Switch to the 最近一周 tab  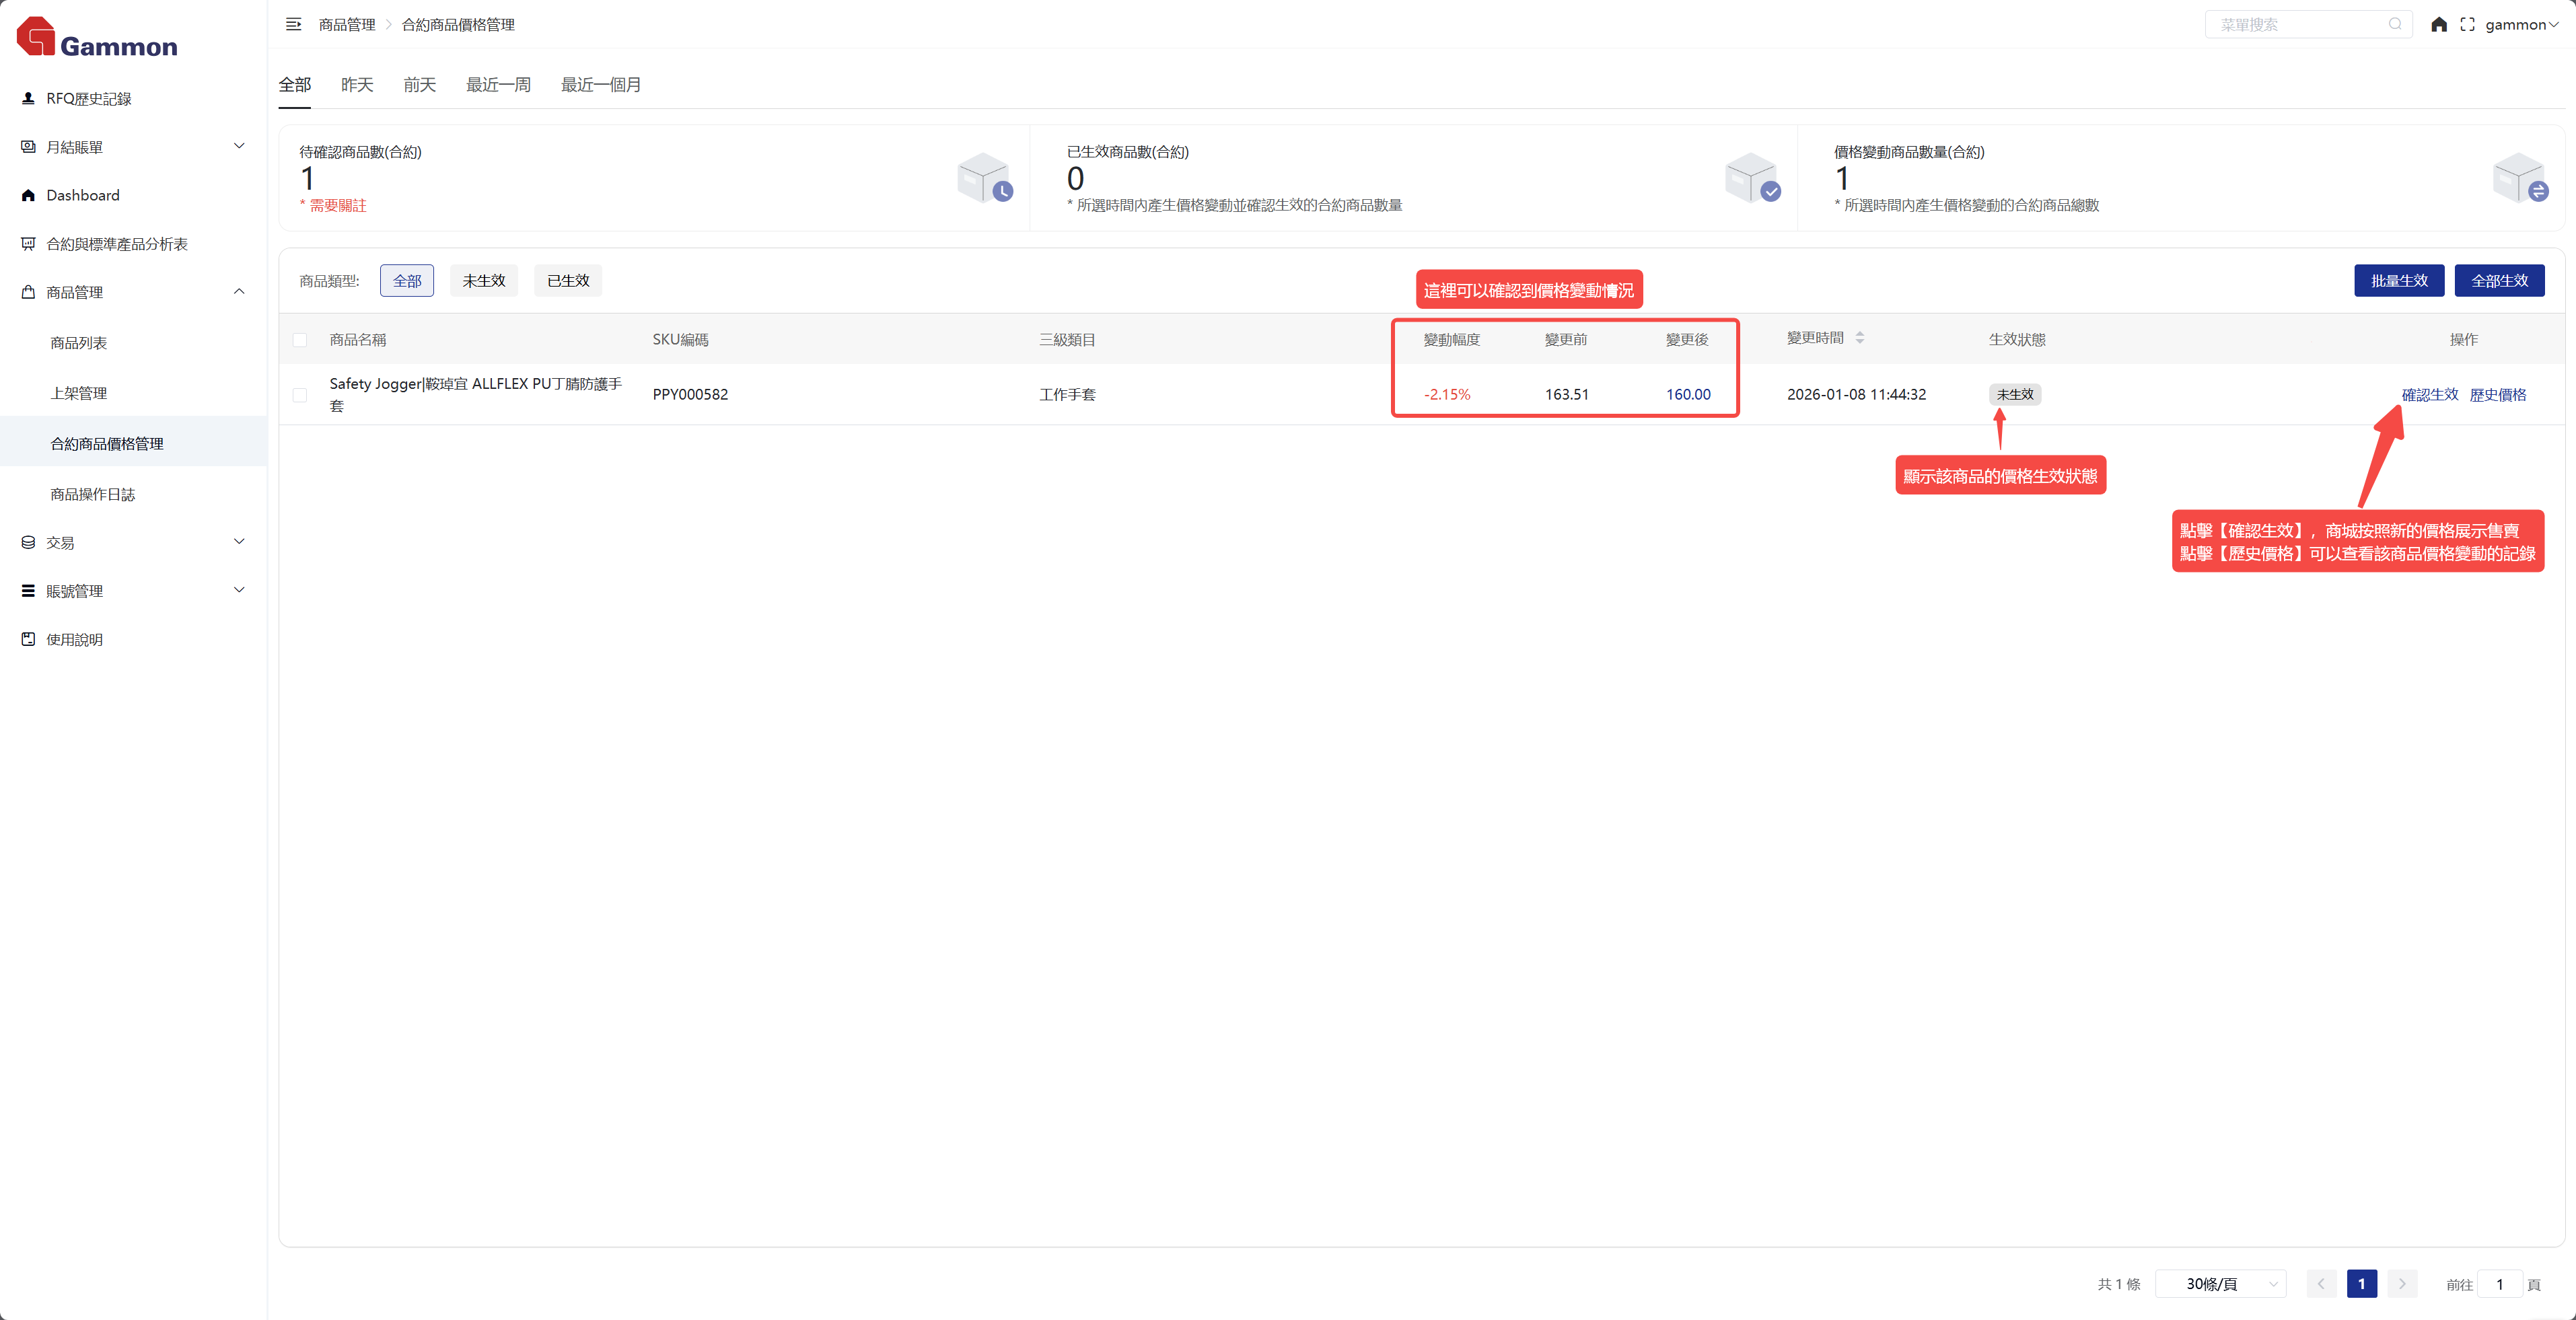pos(498,85)
